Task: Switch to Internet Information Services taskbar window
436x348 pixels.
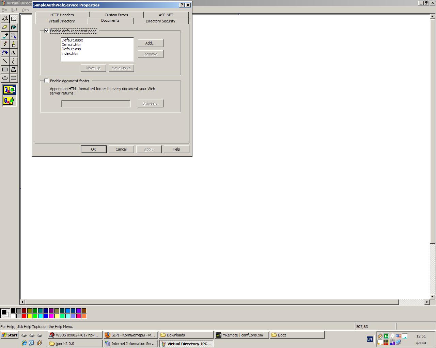Action: pos(131,344)
